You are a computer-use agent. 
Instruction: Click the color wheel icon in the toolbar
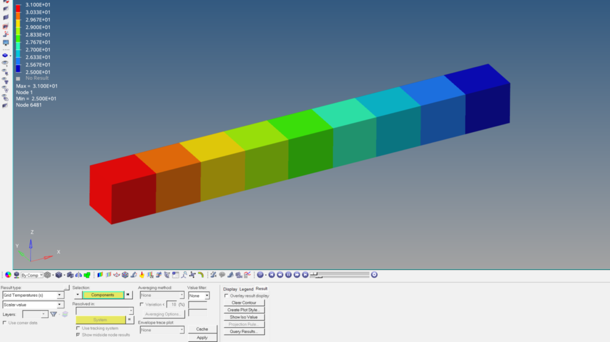[8, 275]
